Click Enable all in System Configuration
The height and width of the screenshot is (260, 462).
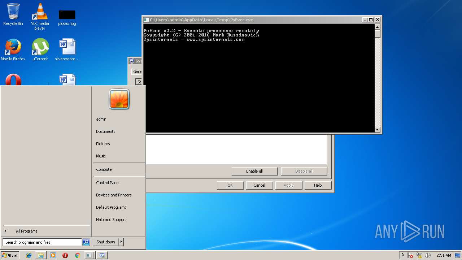click(254, 171)
